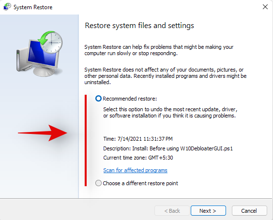Click the Current time zone GMT+5:30 text
Screen dimensions: 273x220
[x=138, y=158]
